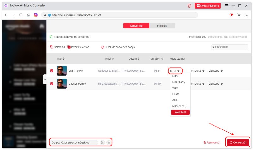This screenshot has height=150, width=253.
Task: Reload the page with refresh icon
Action: point(21,15)
